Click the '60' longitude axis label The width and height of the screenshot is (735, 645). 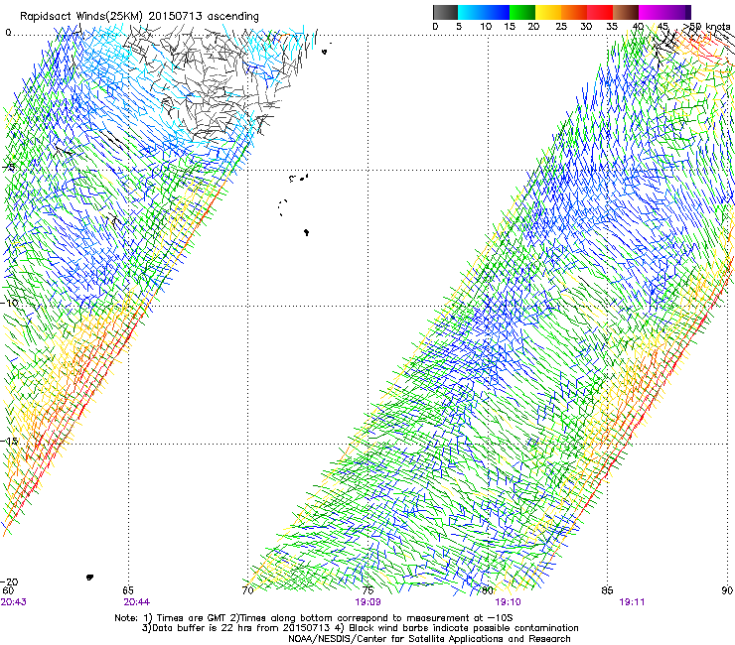(8, 590)
